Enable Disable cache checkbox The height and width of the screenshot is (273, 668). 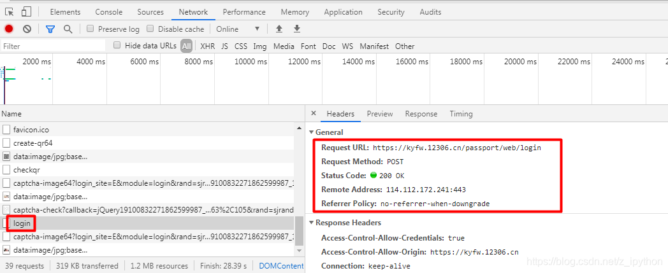tap(150, 29)
